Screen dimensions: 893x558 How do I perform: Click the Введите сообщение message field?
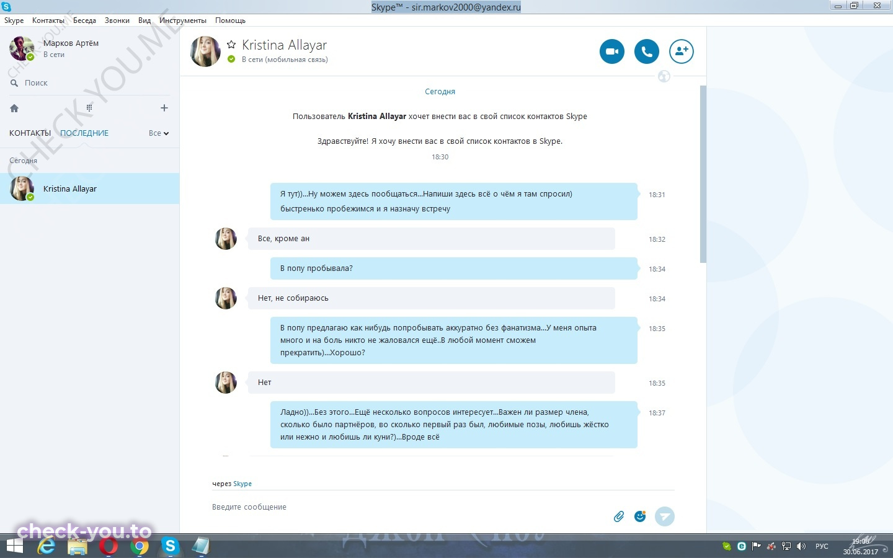click(409, 507)
